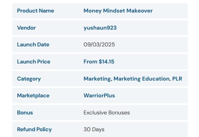Open the Marketing category link
The height and width of the screenshot is (137, 199).
97,79
